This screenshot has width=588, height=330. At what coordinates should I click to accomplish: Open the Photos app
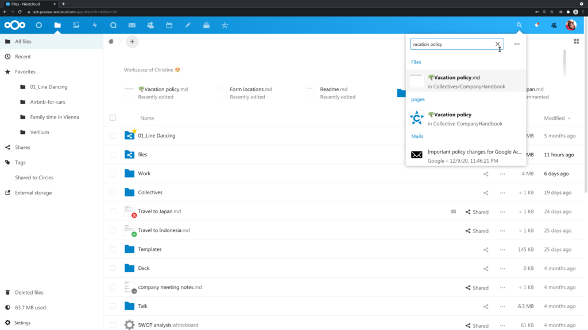click(76, 25)
